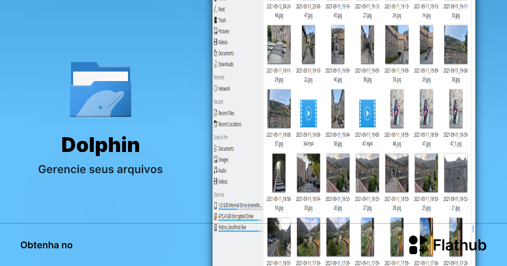Open Videos under the Places section

[x=223, y=42]
